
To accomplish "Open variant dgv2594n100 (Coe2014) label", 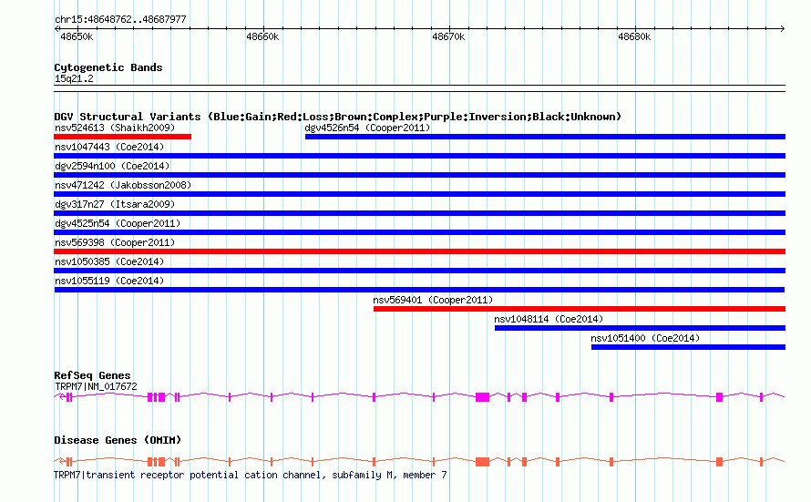I will coord(112,166).
